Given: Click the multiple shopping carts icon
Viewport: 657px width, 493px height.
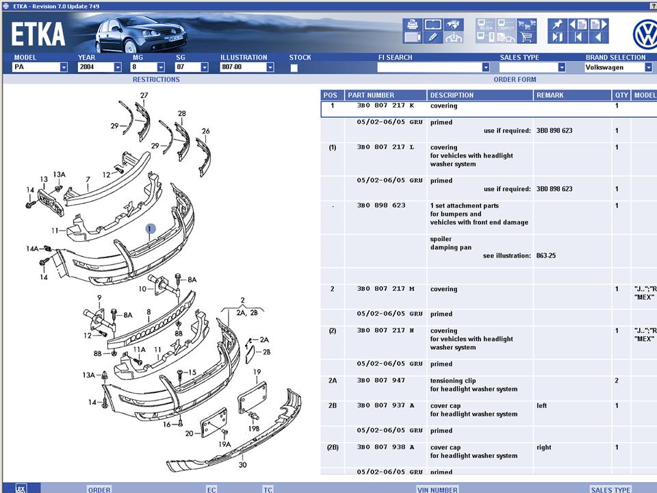Looking at the screenshot, I should pyautogui.click(x=527, y=25).
